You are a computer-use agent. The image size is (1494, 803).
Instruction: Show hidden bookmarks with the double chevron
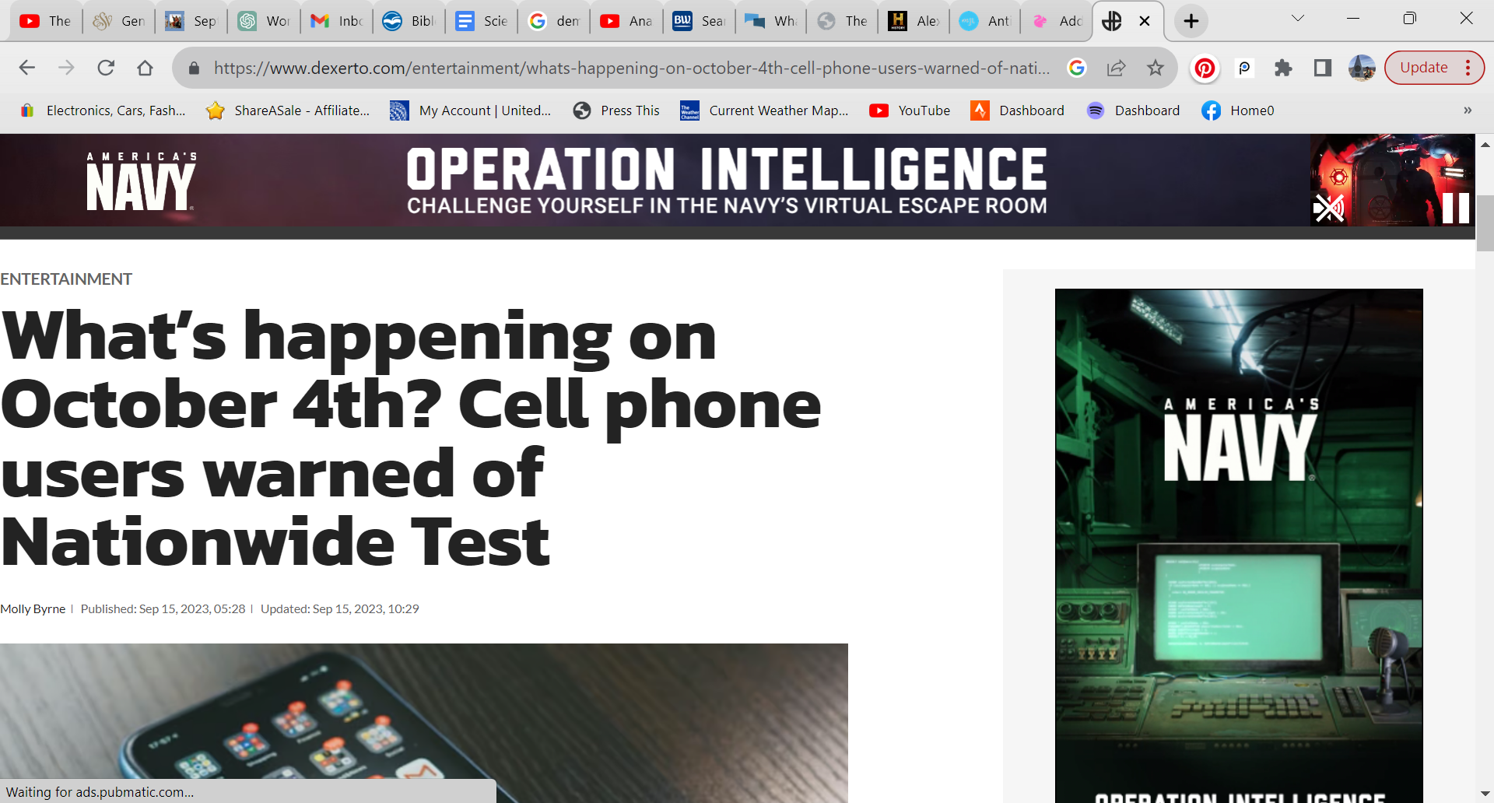1467,110
